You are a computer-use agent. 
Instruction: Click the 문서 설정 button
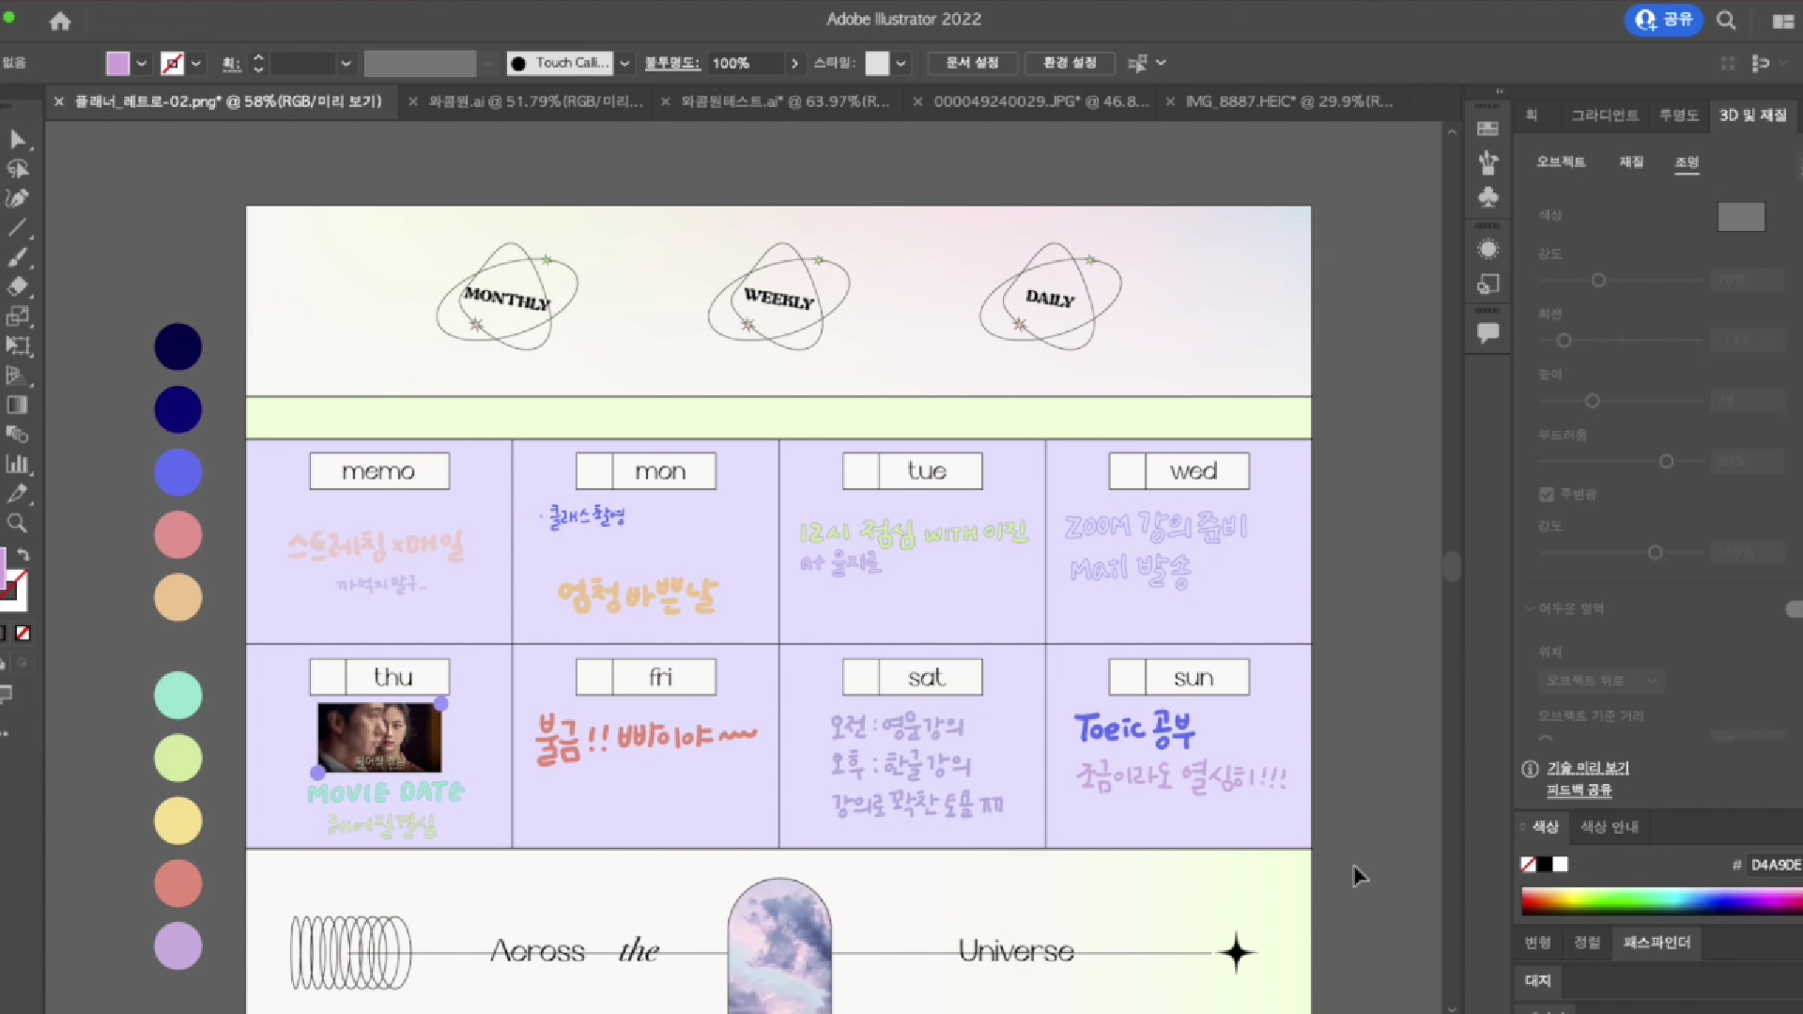[972, 63]
